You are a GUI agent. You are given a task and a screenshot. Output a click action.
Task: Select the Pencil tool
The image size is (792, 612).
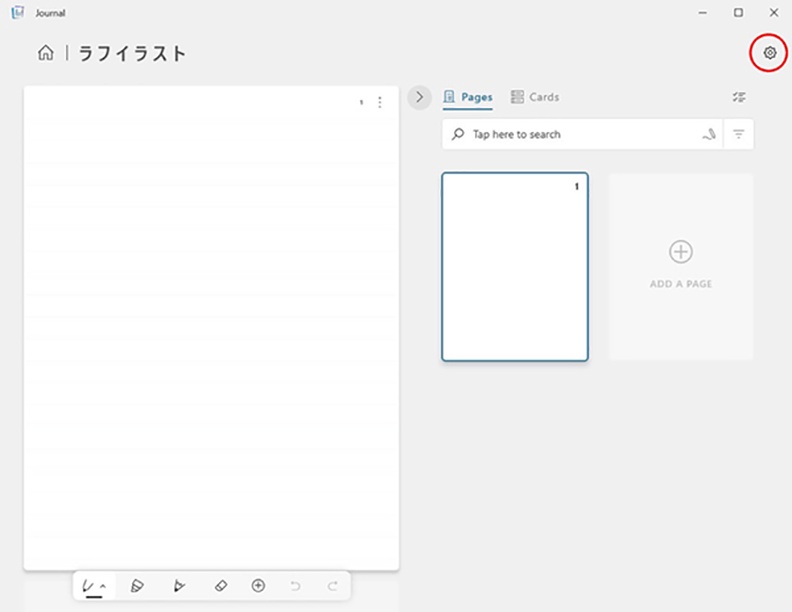point(179,586)
